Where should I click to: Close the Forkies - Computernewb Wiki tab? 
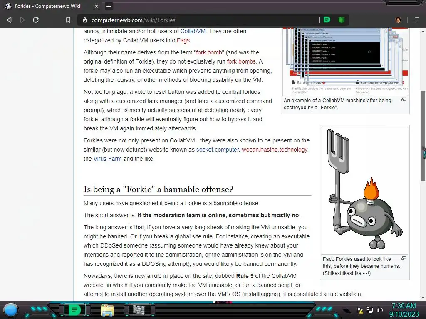97,6
